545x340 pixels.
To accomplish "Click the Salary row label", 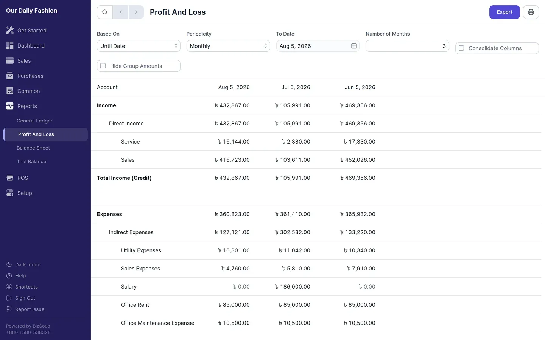I will coord(129,287).
